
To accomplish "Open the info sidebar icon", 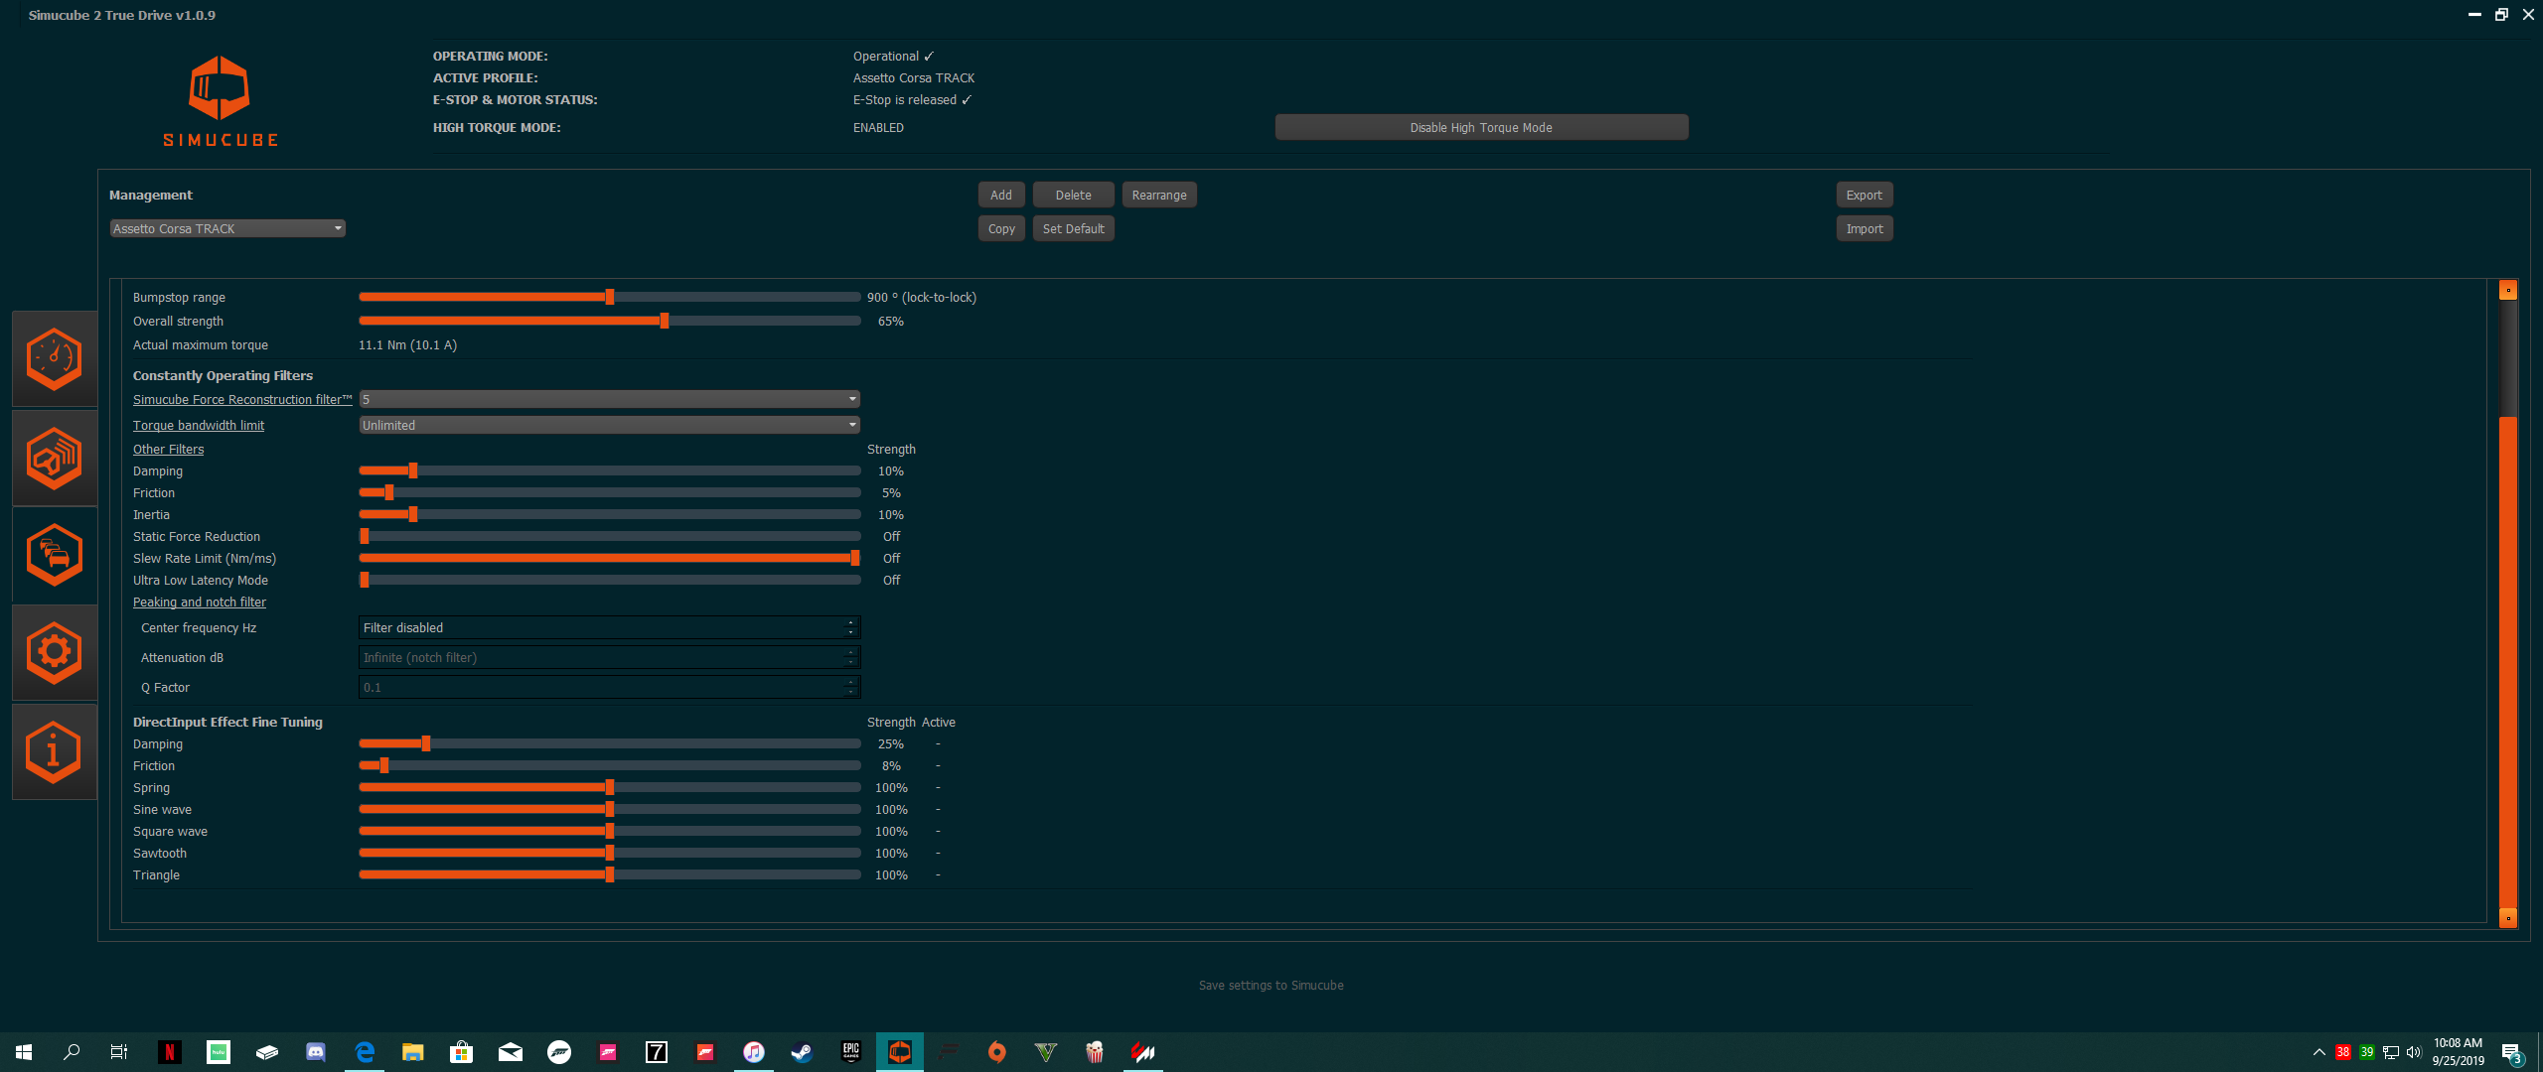I will point(55,751).
